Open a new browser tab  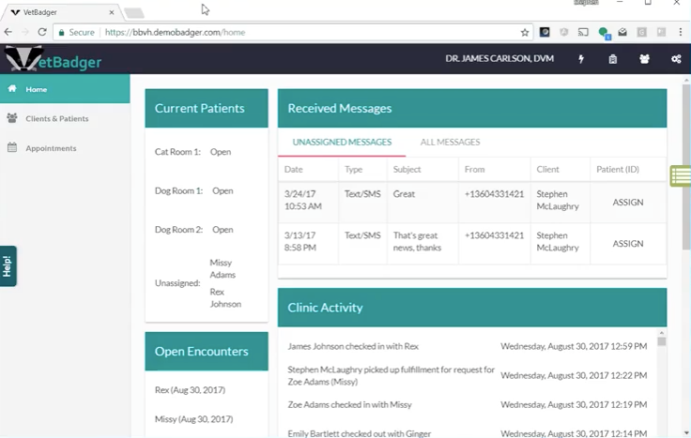[134, 13]
